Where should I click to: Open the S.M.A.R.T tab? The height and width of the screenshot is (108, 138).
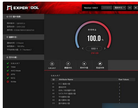click(52, 65)
